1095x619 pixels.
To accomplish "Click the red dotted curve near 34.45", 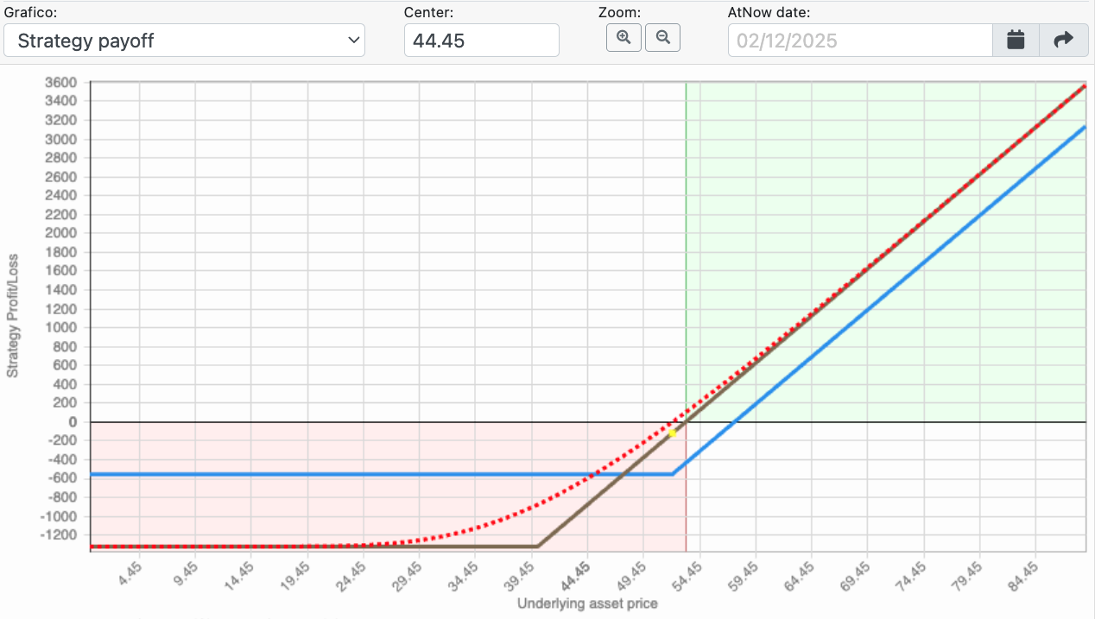I will pos(474,527).
